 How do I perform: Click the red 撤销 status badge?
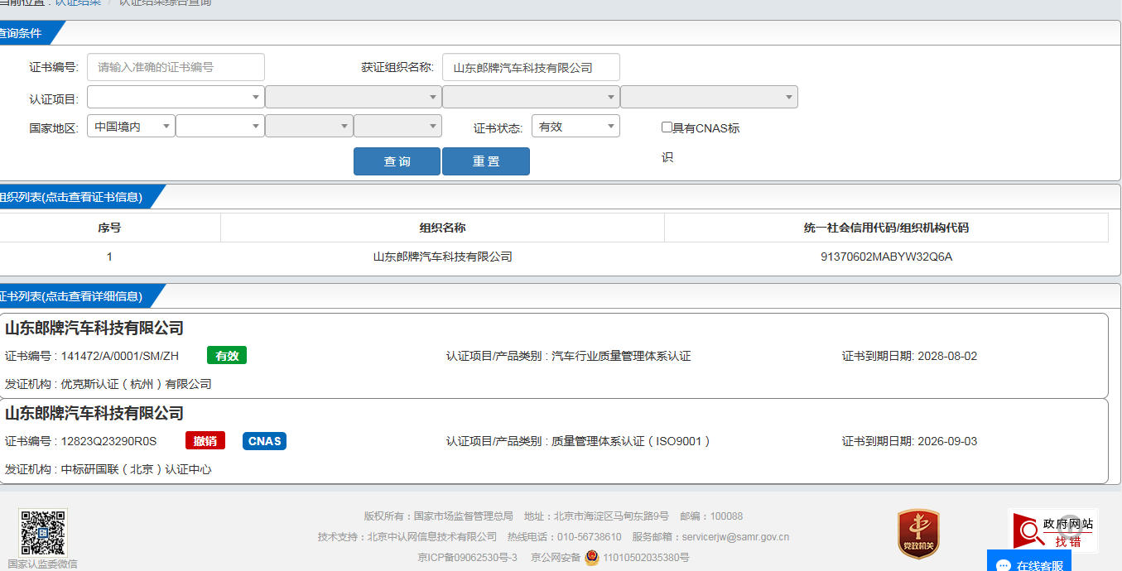[x=205, y=441]
